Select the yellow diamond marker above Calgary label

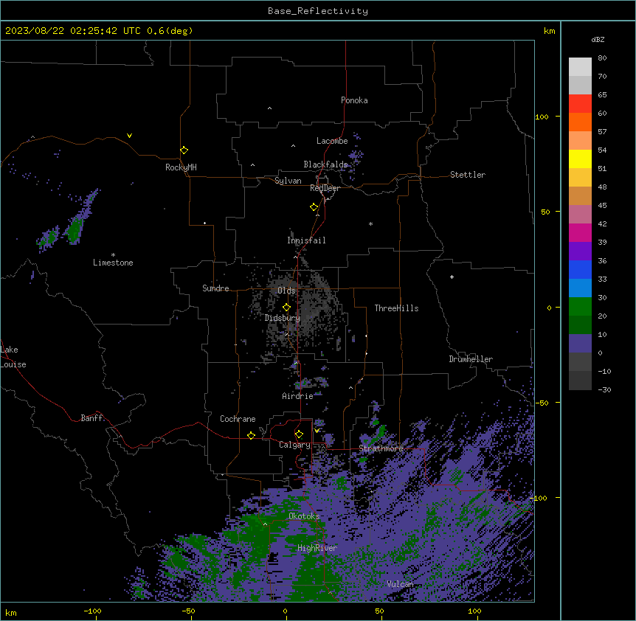300,434
